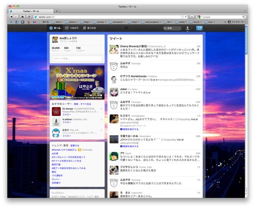
Task: Click the search magnifier in Google box
Action: (243, 17)
